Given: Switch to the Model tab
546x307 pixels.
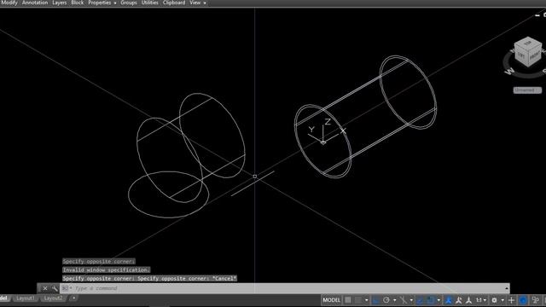Looking at the screenshot, I should pos(4,298).
